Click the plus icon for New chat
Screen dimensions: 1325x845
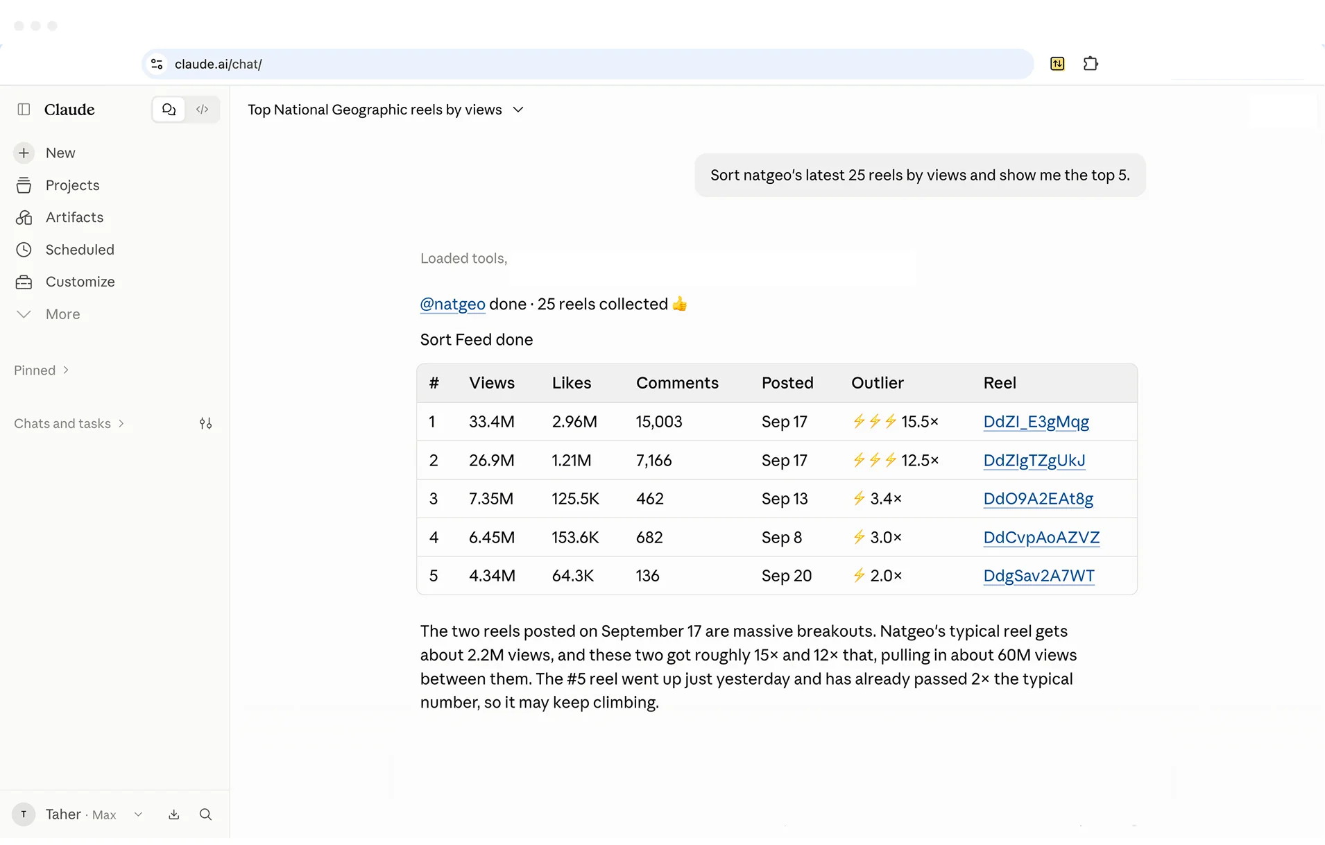[24, 153]
